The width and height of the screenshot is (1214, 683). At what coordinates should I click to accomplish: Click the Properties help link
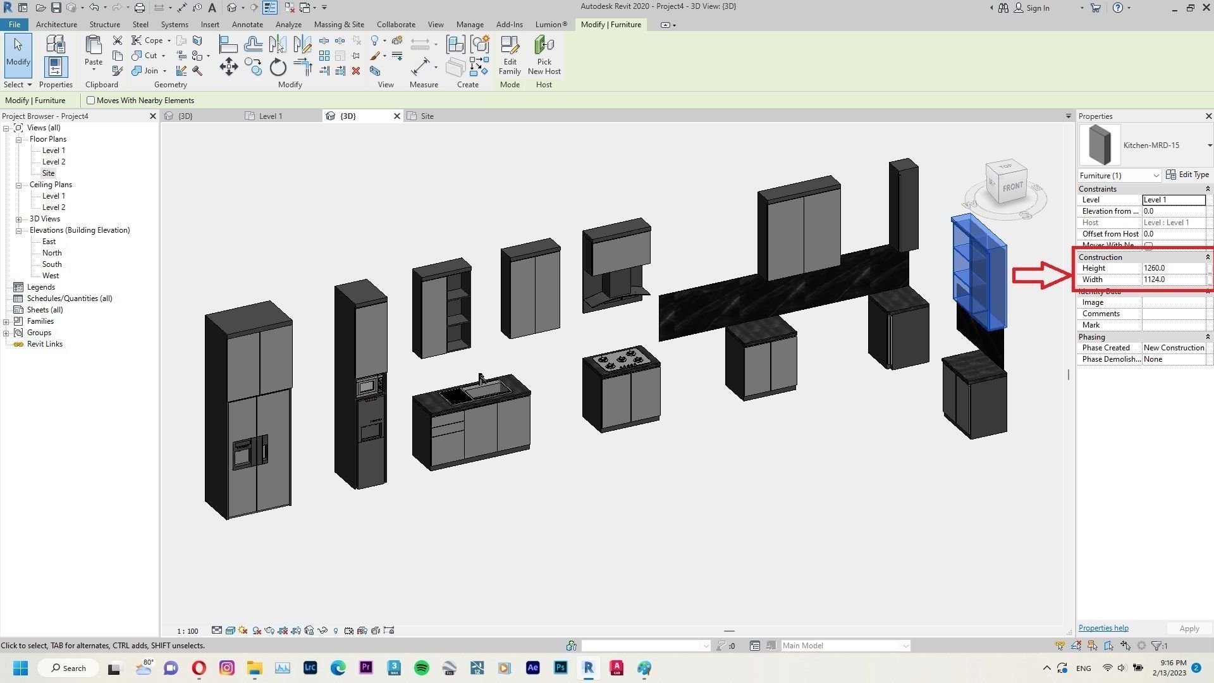click(x=1103, y=628)
